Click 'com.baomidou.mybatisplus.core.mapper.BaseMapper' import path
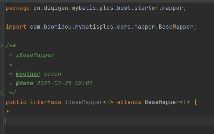 (111, 27)
